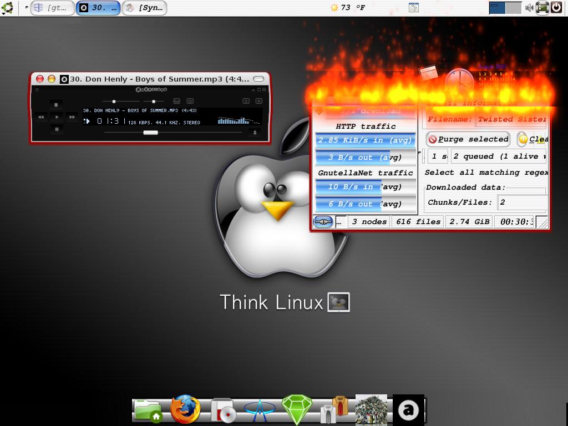Toggle shuffle in Audacious
The height and width of the screenshot is (426, 568).
pos(246,101)
